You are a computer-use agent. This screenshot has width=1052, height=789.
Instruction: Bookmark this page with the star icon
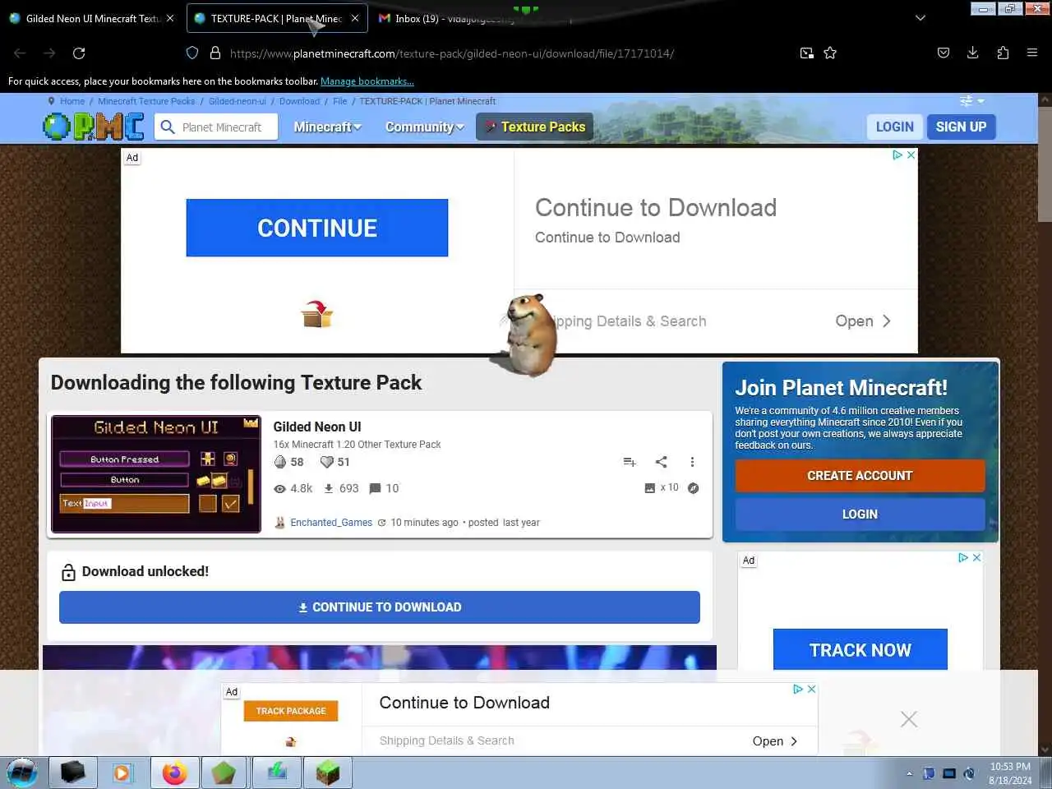click(830, 53)
